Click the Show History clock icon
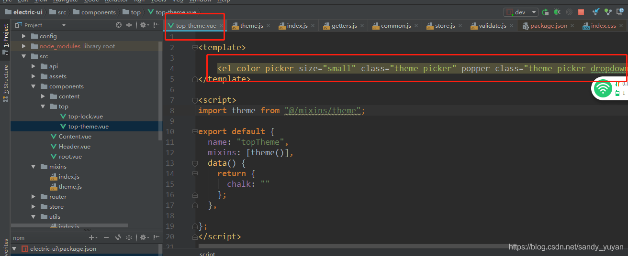The width and height of the screenshot is (628, 256). 620,12
